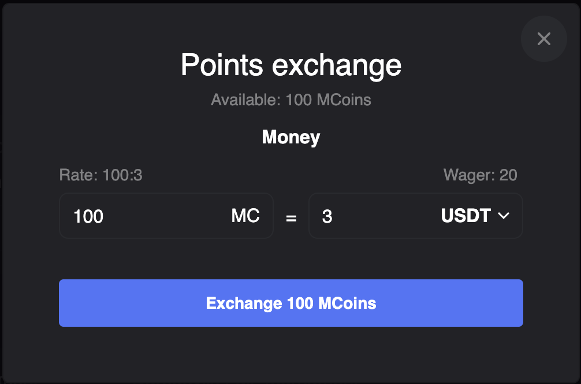Place cursor on the 100 value
581x384 pixels.
click(88, 216)
